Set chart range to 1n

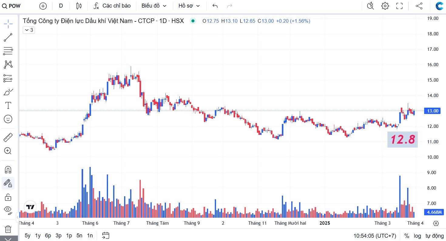click(x=90, y=236)
